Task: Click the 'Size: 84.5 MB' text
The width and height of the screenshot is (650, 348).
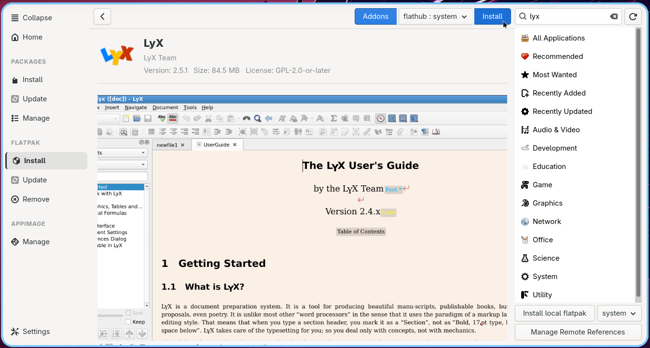Action: (216, 70)
